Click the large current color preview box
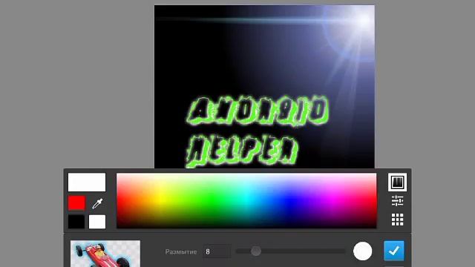475x267 pixels. click(87, 182)
